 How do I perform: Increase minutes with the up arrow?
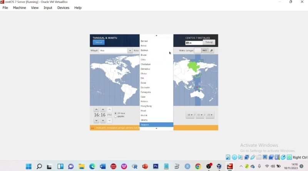pos(103,110)
